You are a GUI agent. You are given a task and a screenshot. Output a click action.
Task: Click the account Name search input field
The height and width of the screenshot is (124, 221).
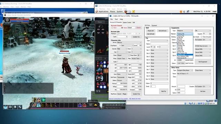click(x=131, y=28)
